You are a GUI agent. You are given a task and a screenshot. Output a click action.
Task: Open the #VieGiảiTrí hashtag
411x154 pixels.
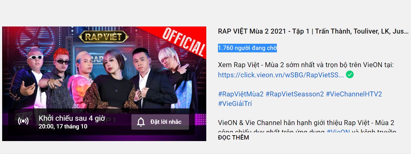(x=235, y=103)
